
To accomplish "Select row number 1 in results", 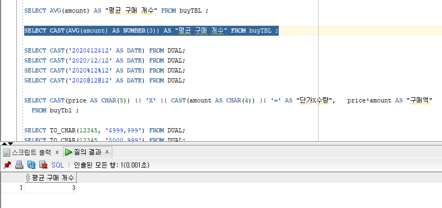I will 13,188.
